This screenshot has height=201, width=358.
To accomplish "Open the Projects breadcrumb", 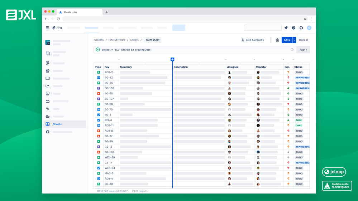I will click(99, 40).
